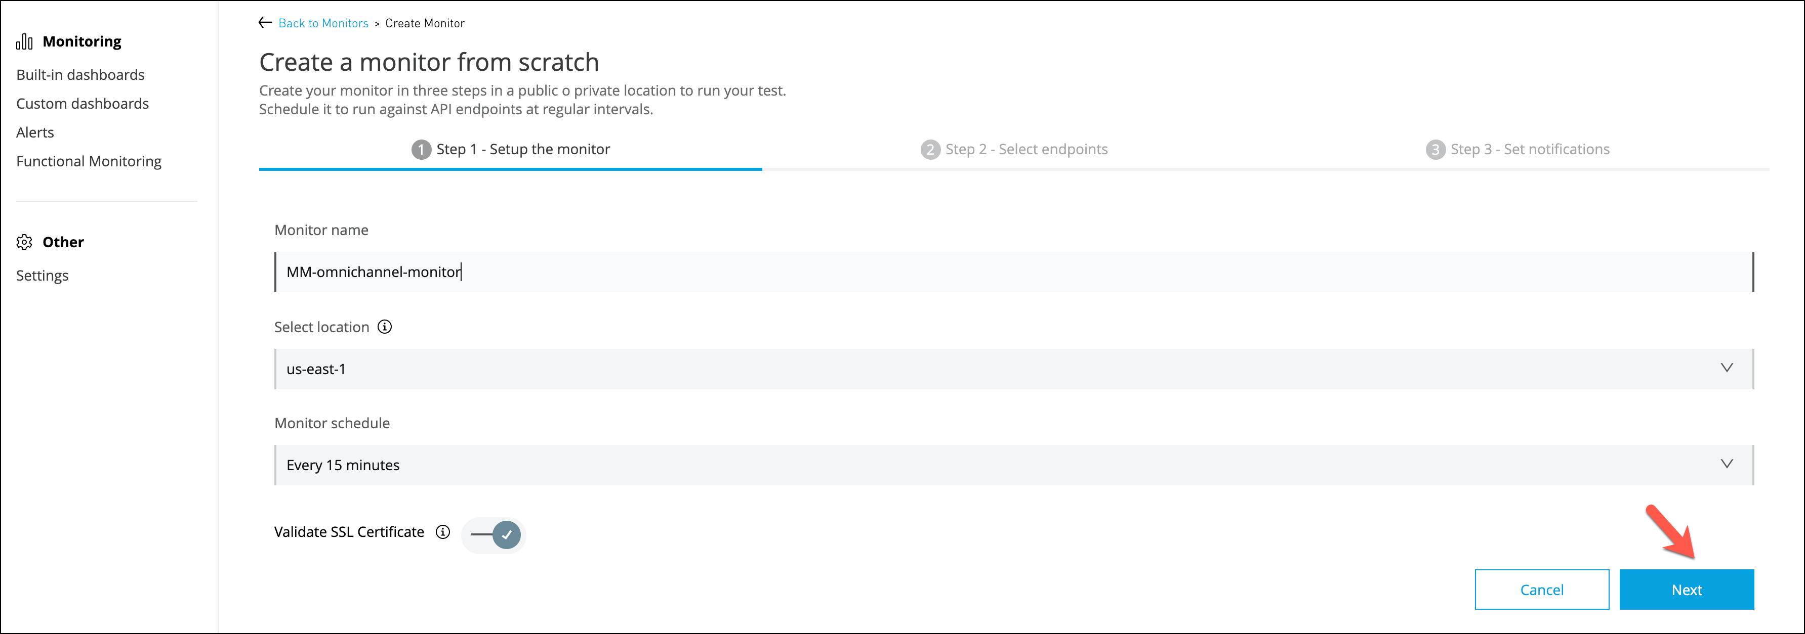Go to Step 2 - Select endpoints tab
Viewport: 1805px width, 634px height.
1014,149
